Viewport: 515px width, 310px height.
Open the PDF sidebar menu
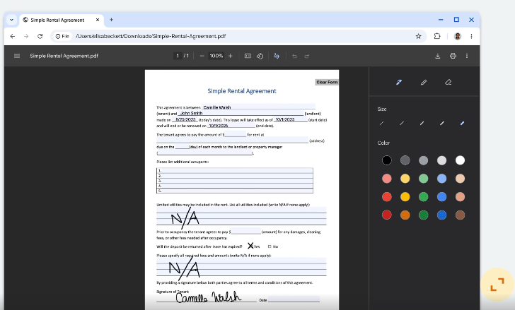click(x=17, y=56)
